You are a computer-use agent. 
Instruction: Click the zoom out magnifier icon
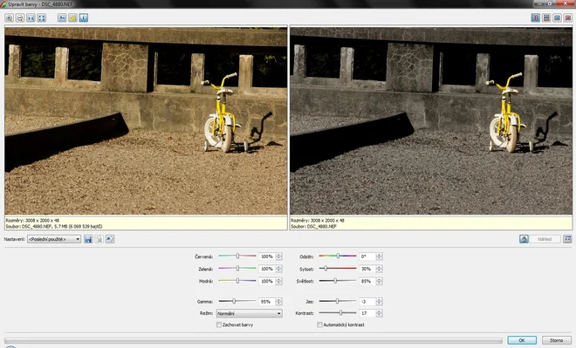20,18
